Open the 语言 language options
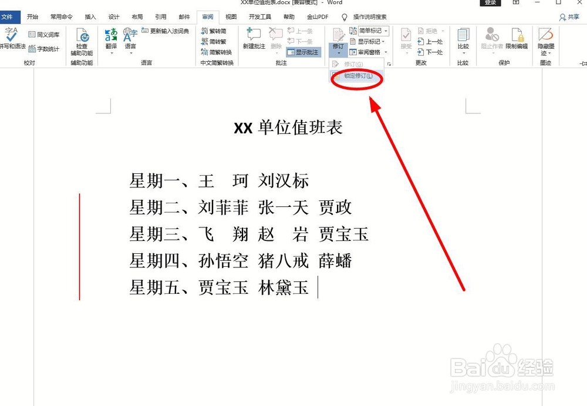587x406 pixels. [x=130, y=41]
